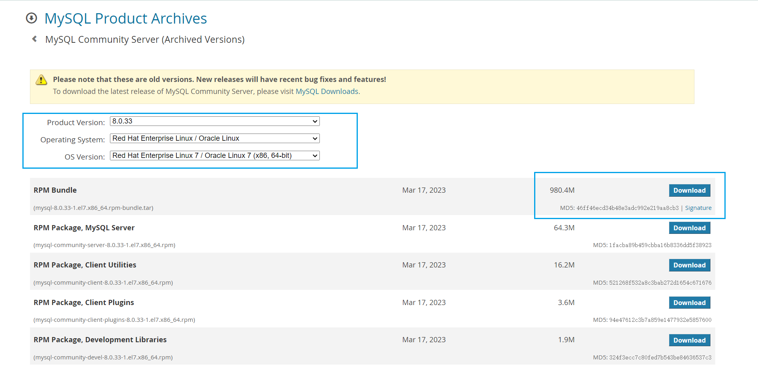Open the Operating System dropdown

coord(215,138)
